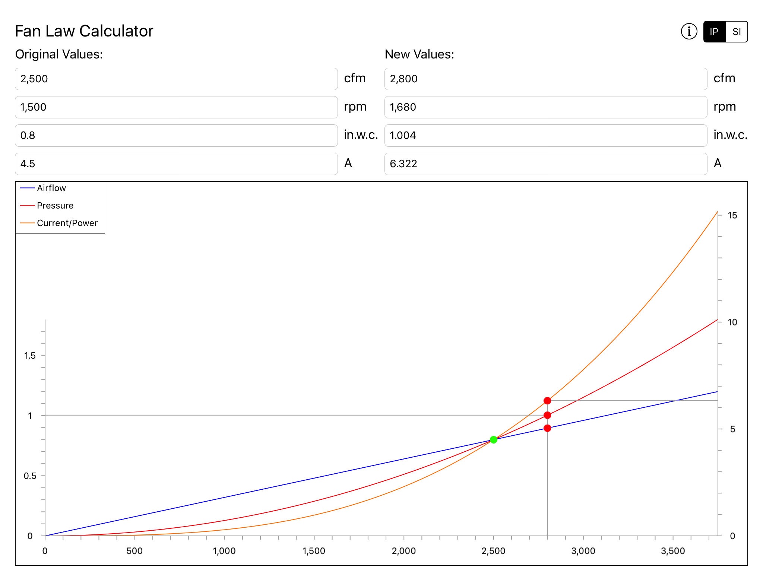Screen dimensions: 763x572
Task: Edit the original airflow 2,500 cfm field
Action: tap(176, 79)
